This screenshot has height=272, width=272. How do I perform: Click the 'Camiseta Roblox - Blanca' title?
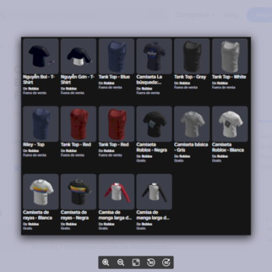pos(228,148)
